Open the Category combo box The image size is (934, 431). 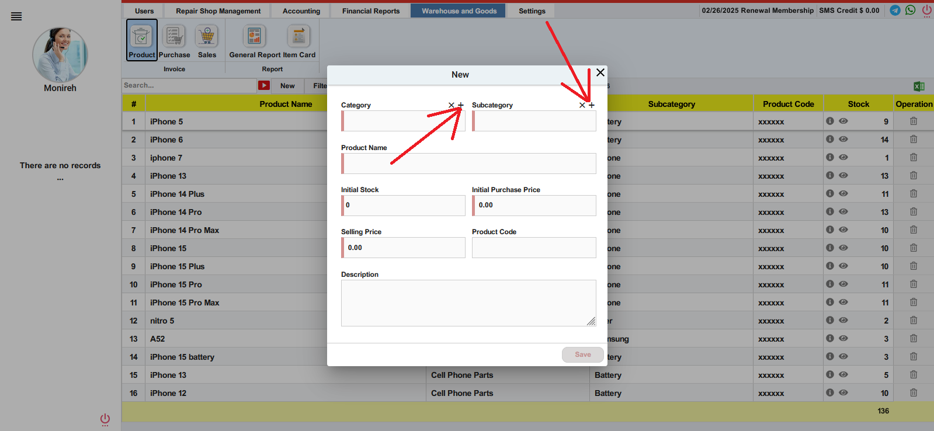403,121
